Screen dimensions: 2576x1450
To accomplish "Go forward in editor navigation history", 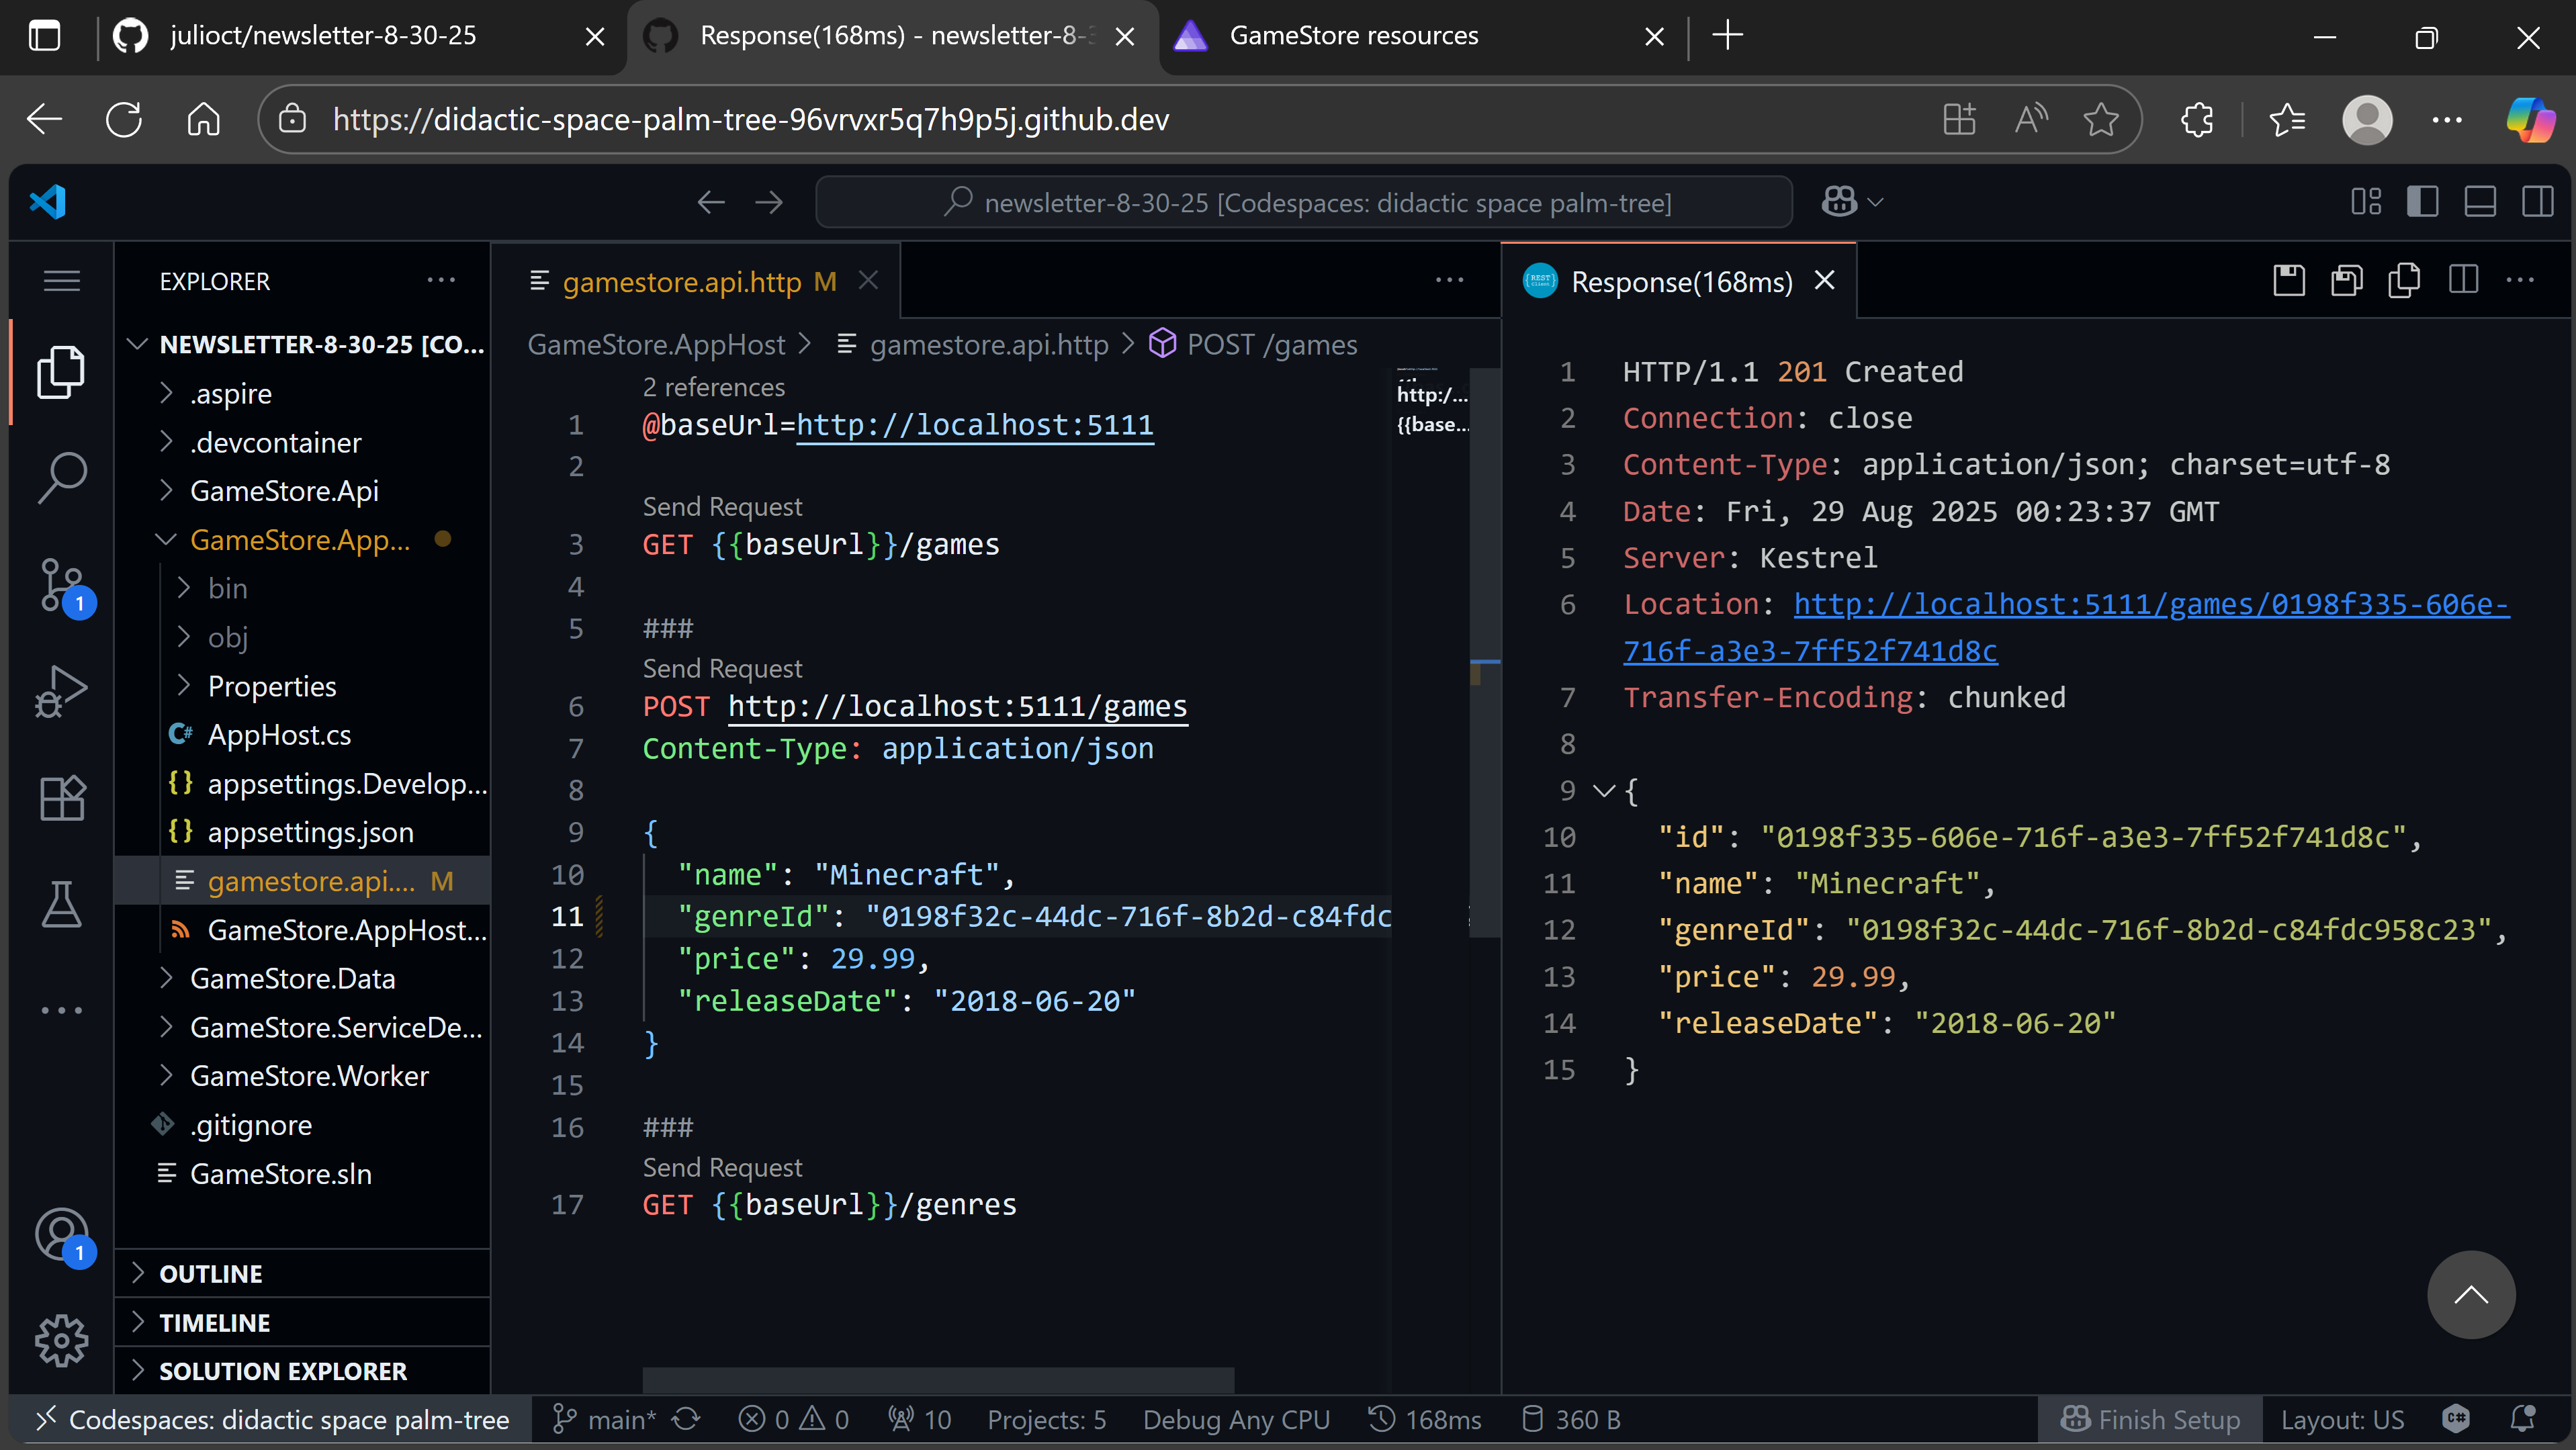I will pyautogui.click(x=769, y=203).
